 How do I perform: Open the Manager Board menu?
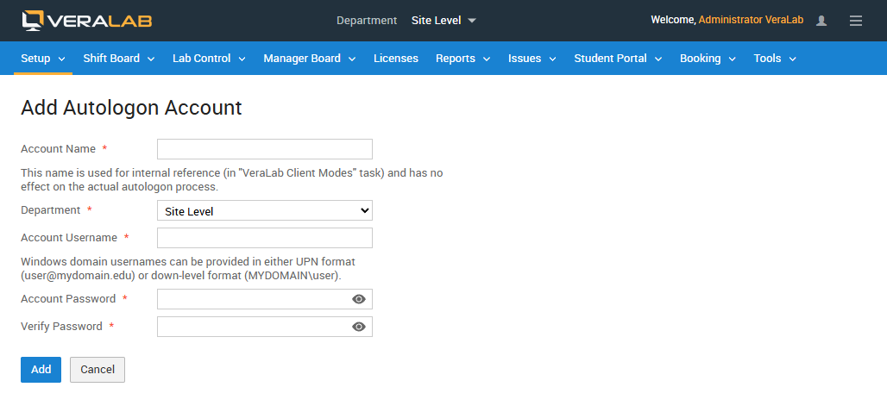(x=309, y=59)
